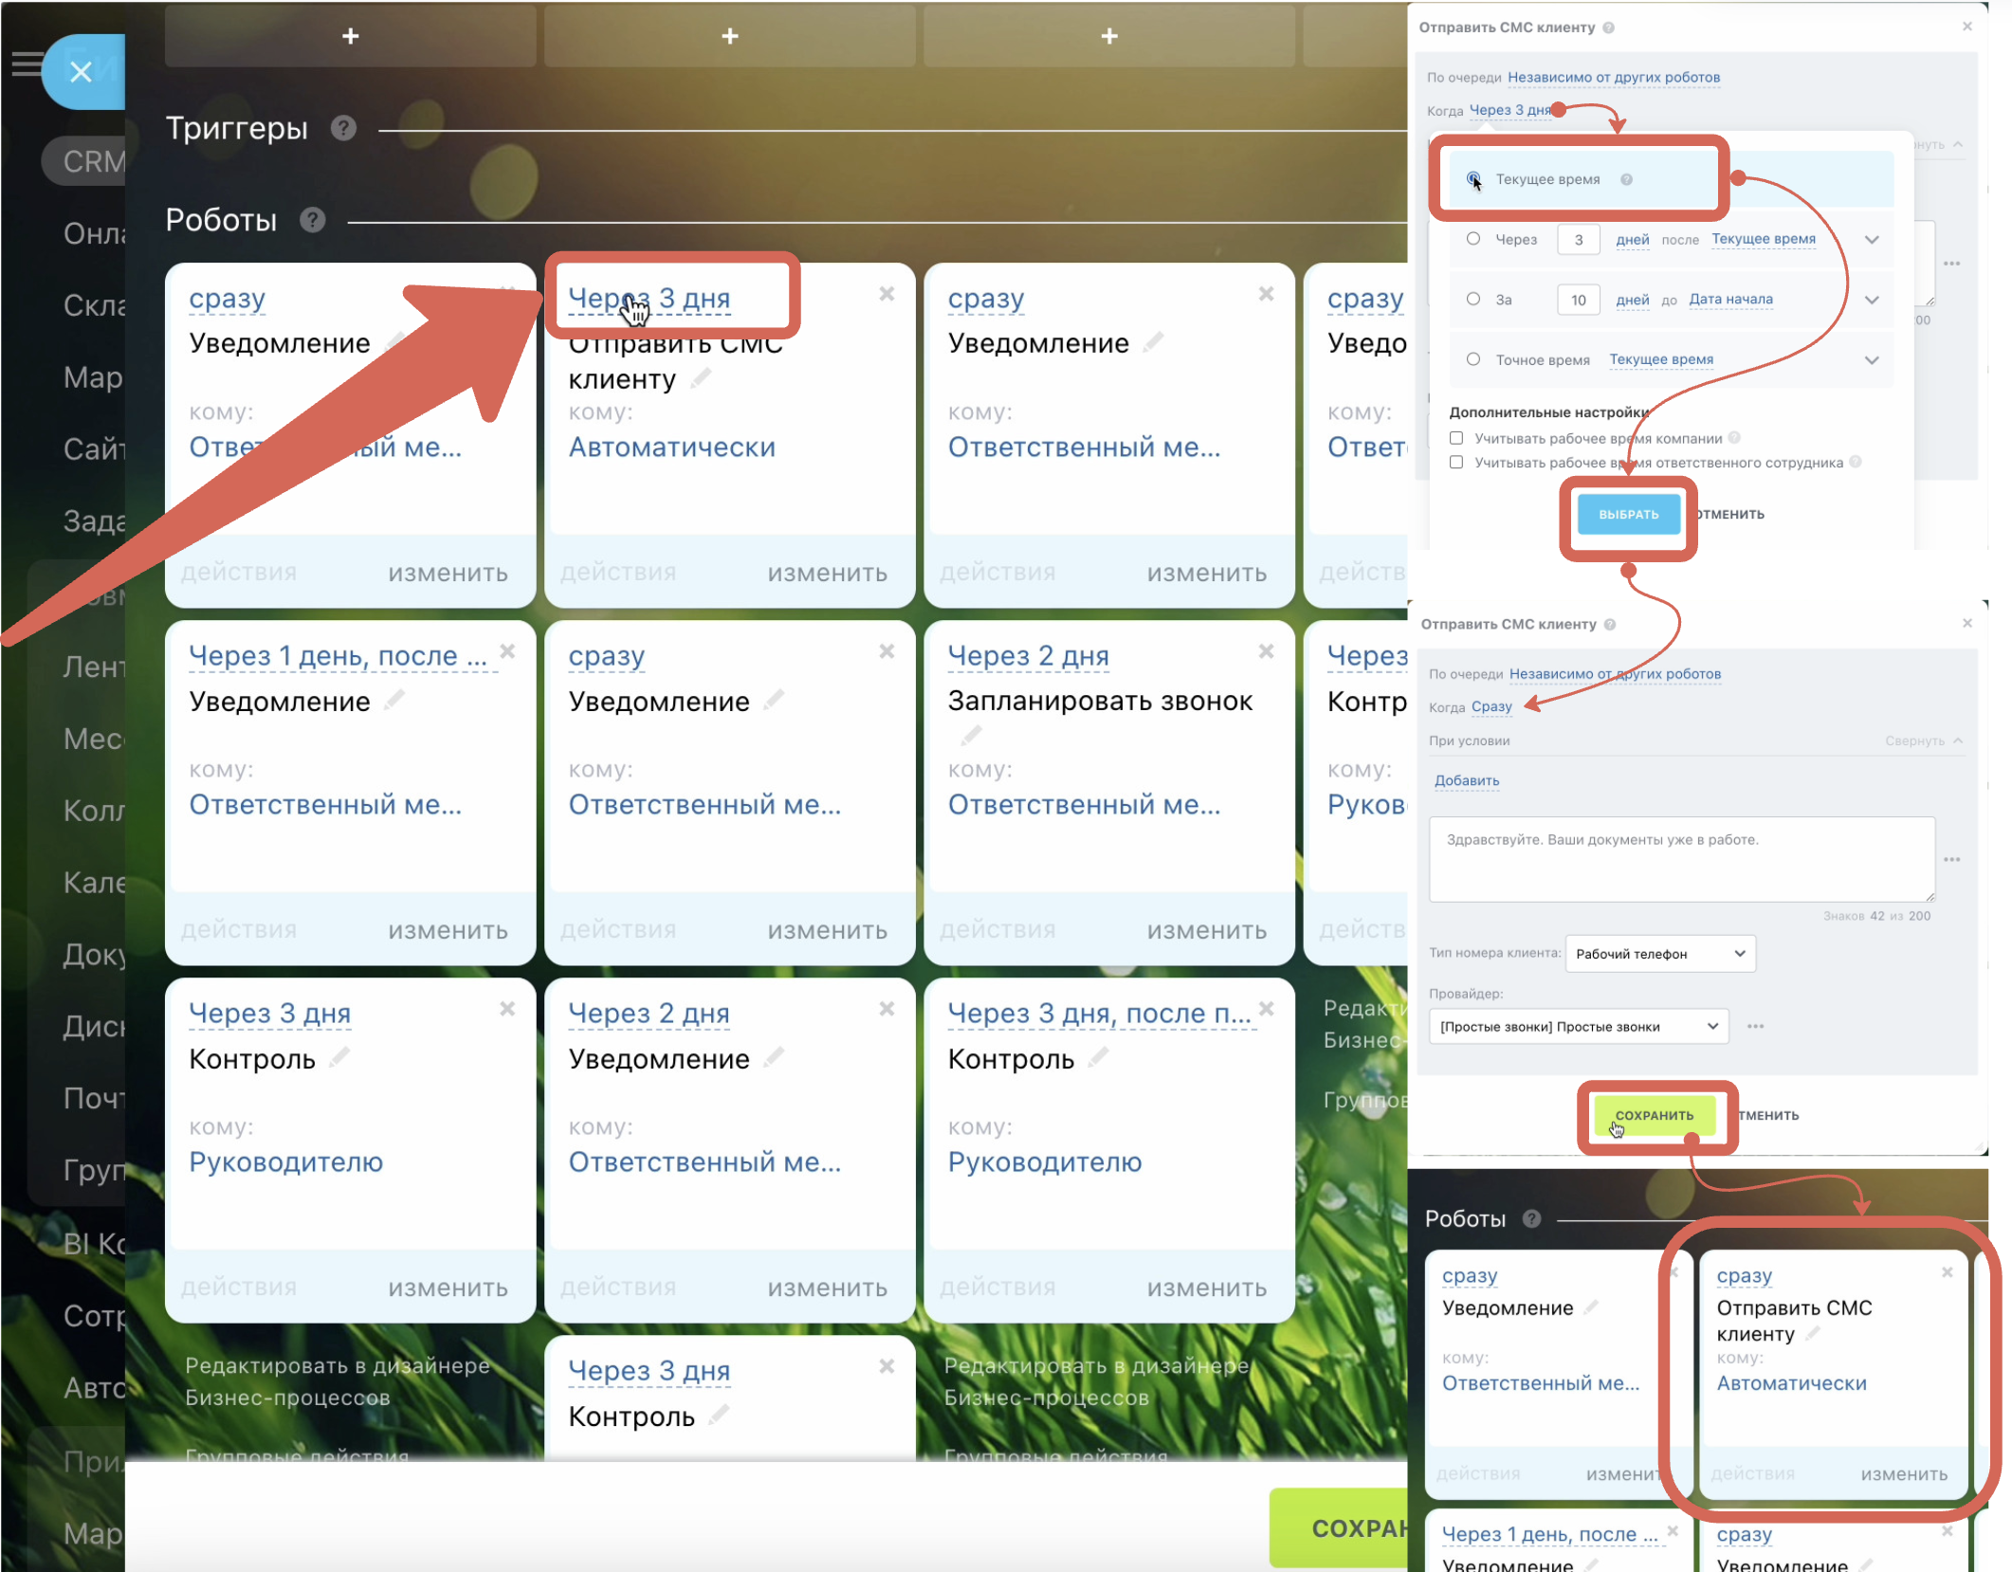Screen dimensions: 2012x1572
Task: Open the three-dots menu beside the Здравствуйте message box
Action: pos(1952,859)
